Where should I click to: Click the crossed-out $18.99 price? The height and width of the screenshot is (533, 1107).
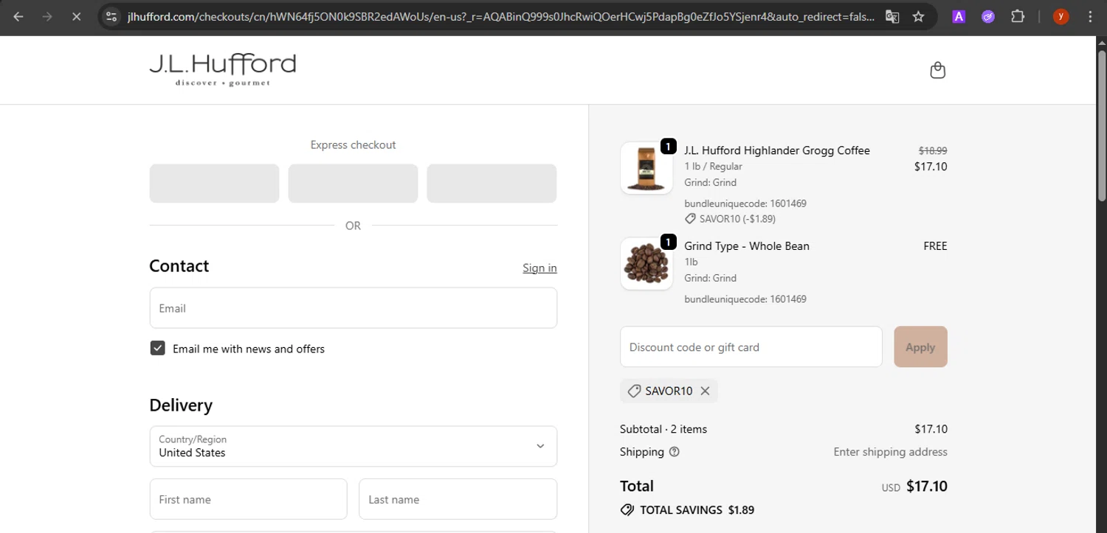click(x=933, y=150)
